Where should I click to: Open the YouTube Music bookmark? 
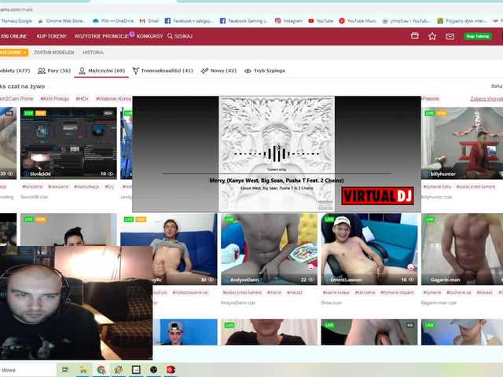pos(358,21)
